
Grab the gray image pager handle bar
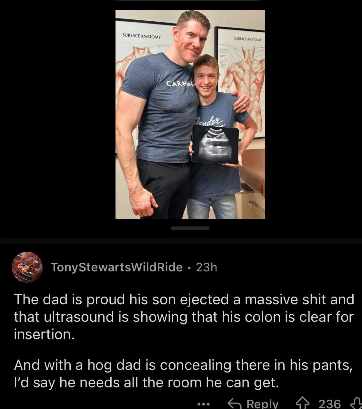[x=190, y=228]
